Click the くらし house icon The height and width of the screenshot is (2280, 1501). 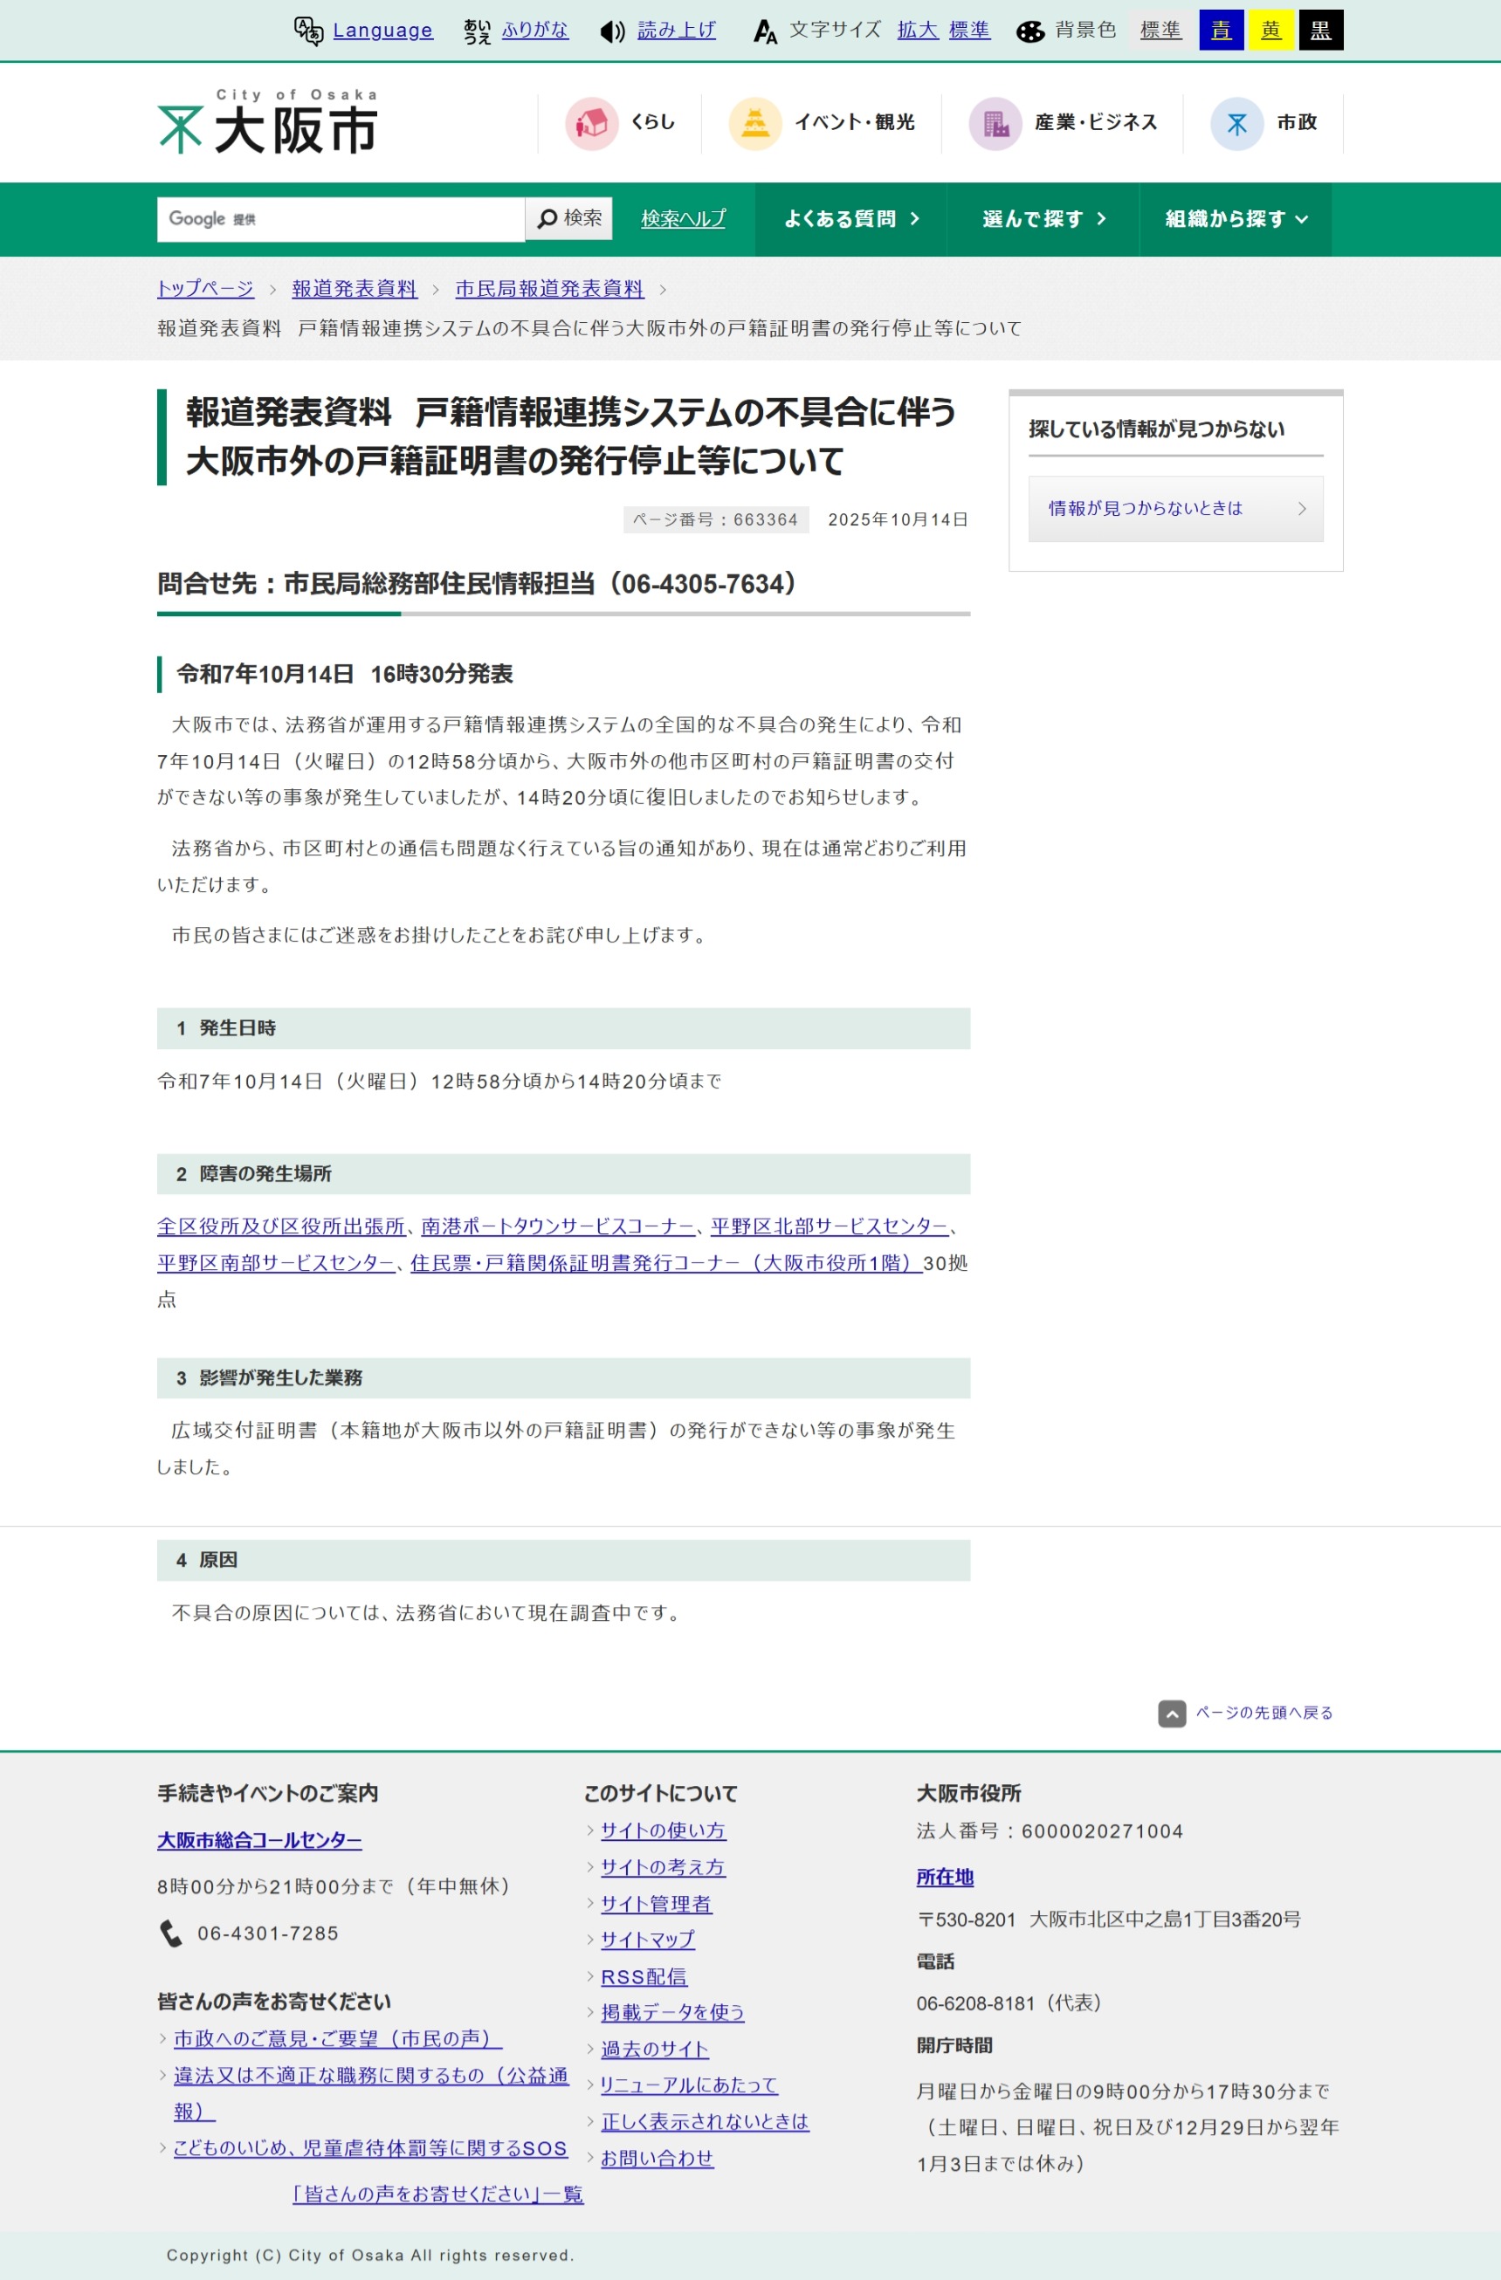click(591, 124)
